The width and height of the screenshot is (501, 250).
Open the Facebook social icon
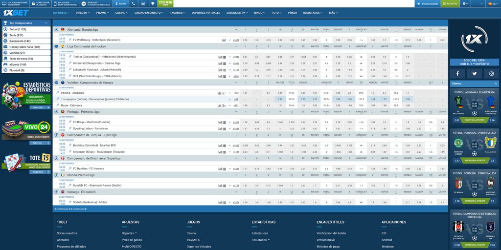coord(457,74)
